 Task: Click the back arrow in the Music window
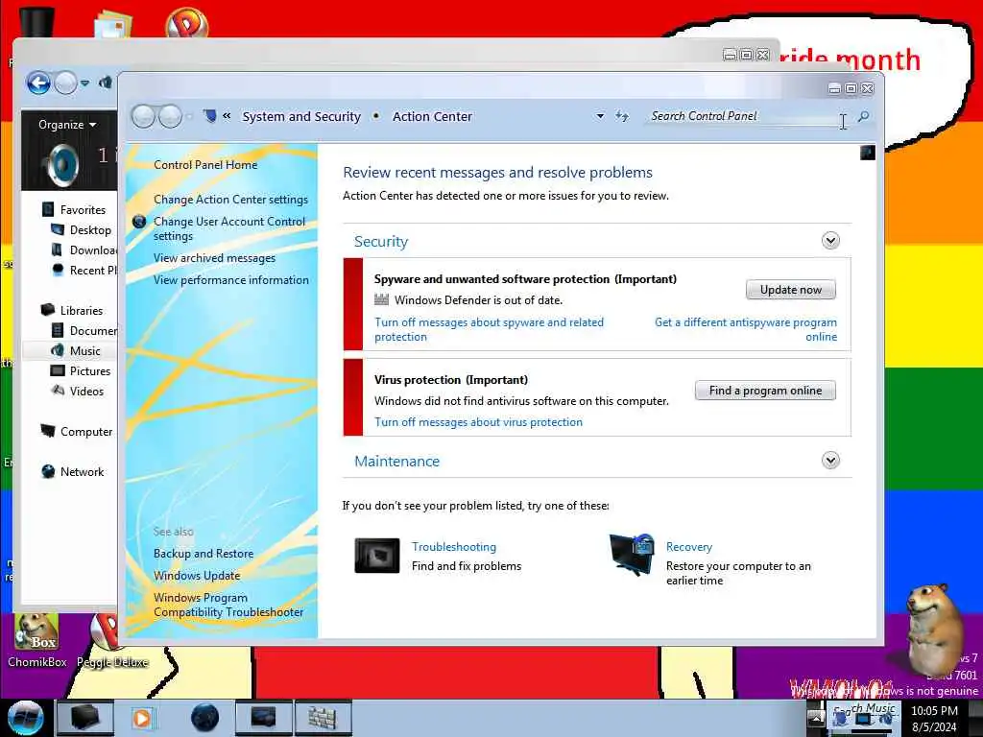38,83
